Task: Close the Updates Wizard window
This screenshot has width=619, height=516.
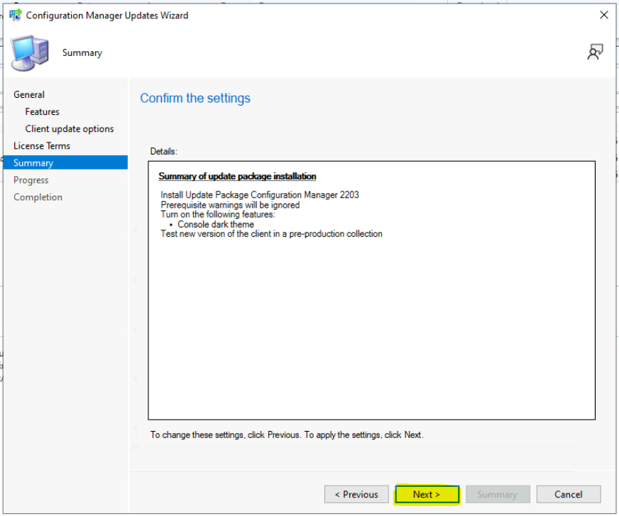Action: pos(603,15)
